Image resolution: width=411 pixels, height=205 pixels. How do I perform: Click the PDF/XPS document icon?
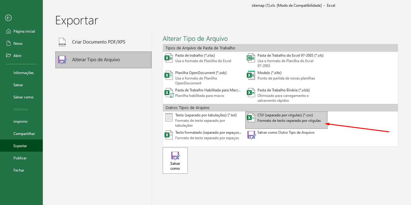pos(62,42)
